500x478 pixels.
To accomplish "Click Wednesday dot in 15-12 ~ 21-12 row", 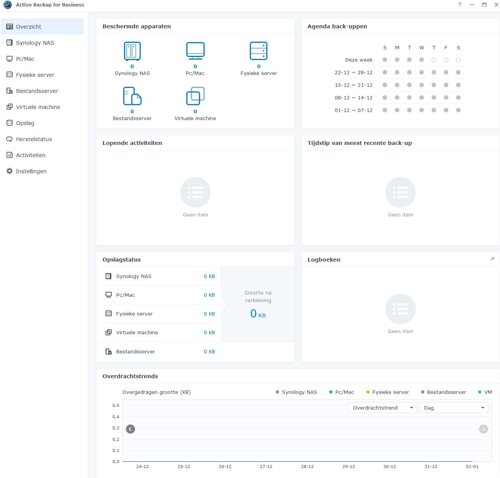I will point(422,85).
